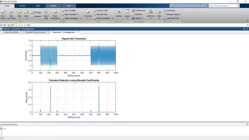249x140 pixels.
Task: Click the Signal with Transients plot
Action: [74, 56]
